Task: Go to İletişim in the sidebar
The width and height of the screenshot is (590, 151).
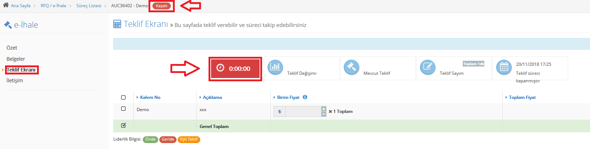Action: pos(15,81)
